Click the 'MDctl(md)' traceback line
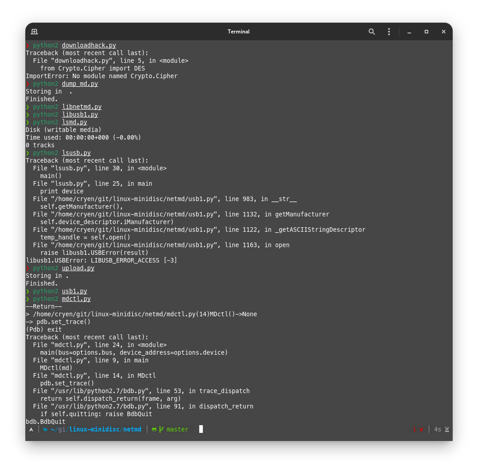 (56, 368)
